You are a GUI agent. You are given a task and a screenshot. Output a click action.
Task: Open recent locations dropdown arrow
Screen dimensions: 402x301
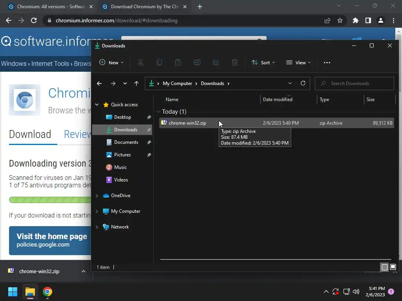pyautogui.click(x=125, y=83)
